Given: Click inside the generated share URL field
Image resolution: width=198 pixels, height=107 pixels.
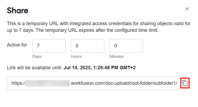Looking at the screenshot, I should 99,83.
